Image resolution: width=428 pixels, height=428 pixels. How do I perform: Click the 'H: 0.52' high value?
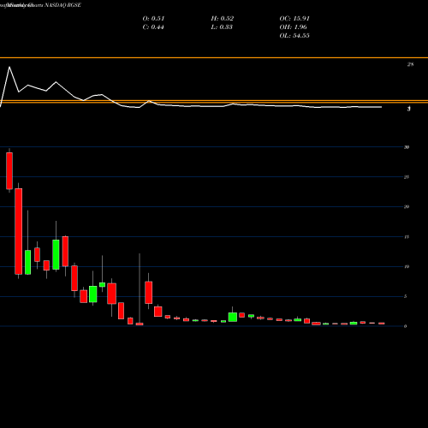pos(223,19)
